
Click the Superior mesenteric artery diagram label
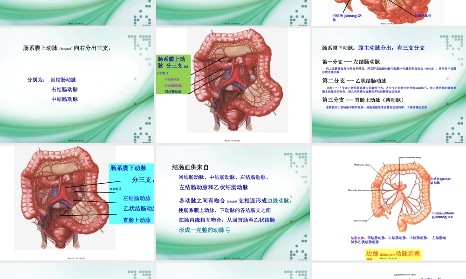[x=410, y=157]
